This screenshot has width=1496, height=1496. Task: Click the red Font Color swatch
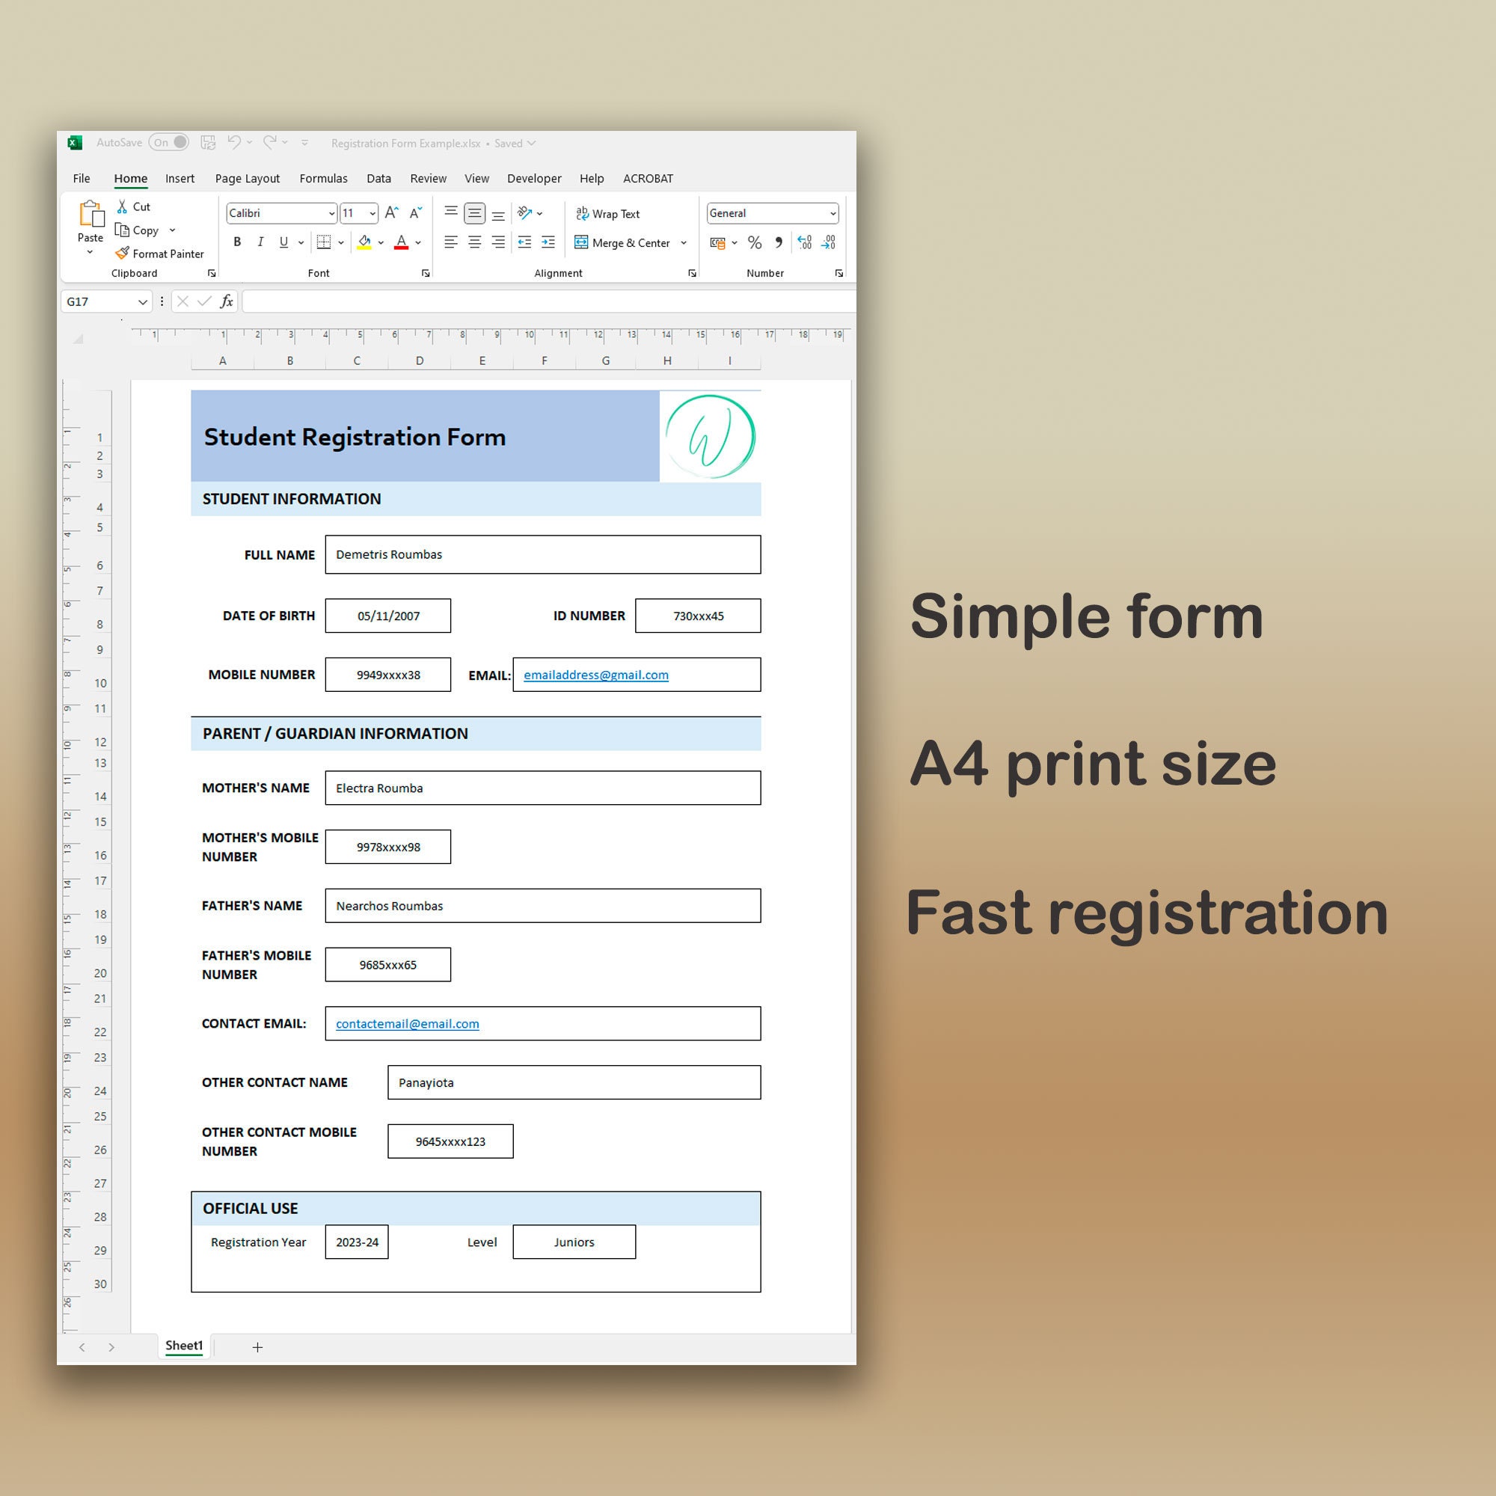coord(401,242)
